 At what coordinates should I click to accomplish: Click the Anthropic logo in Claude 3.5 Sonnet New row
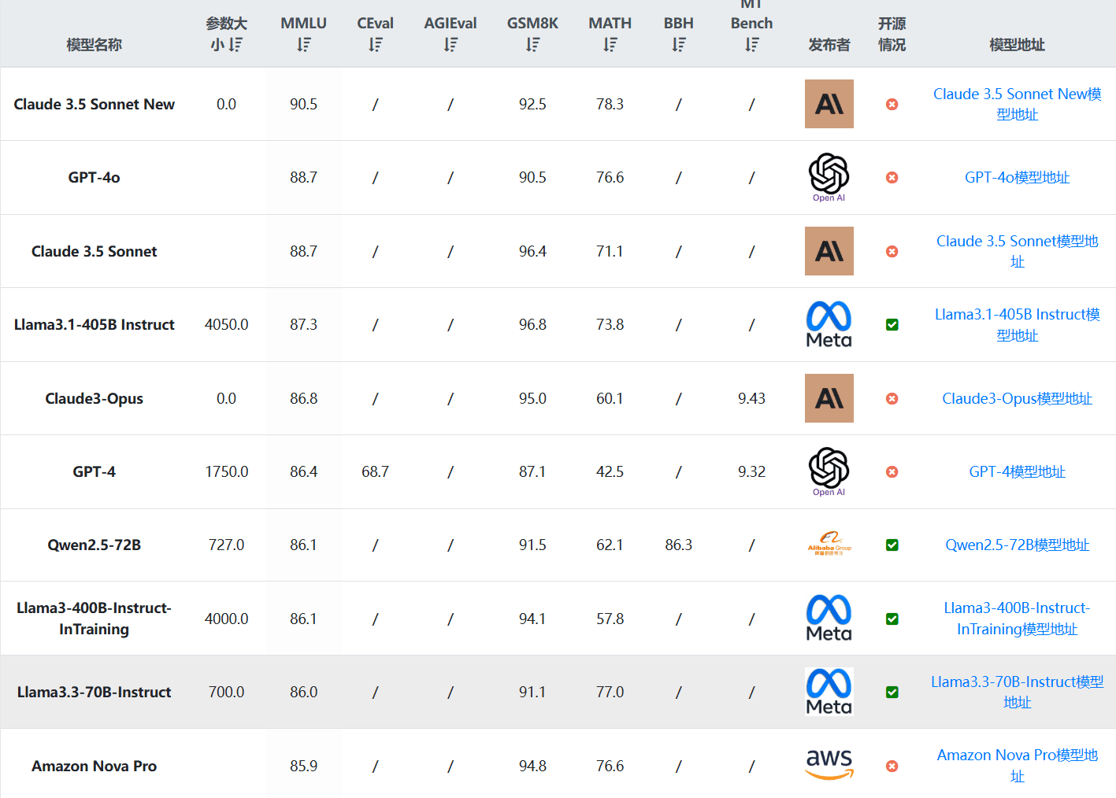tap(829, 104)
